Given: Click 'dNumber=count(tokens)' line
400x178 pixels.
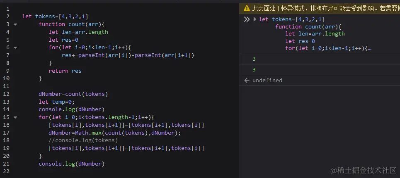Looking at the screenshot, I should 73,94.
